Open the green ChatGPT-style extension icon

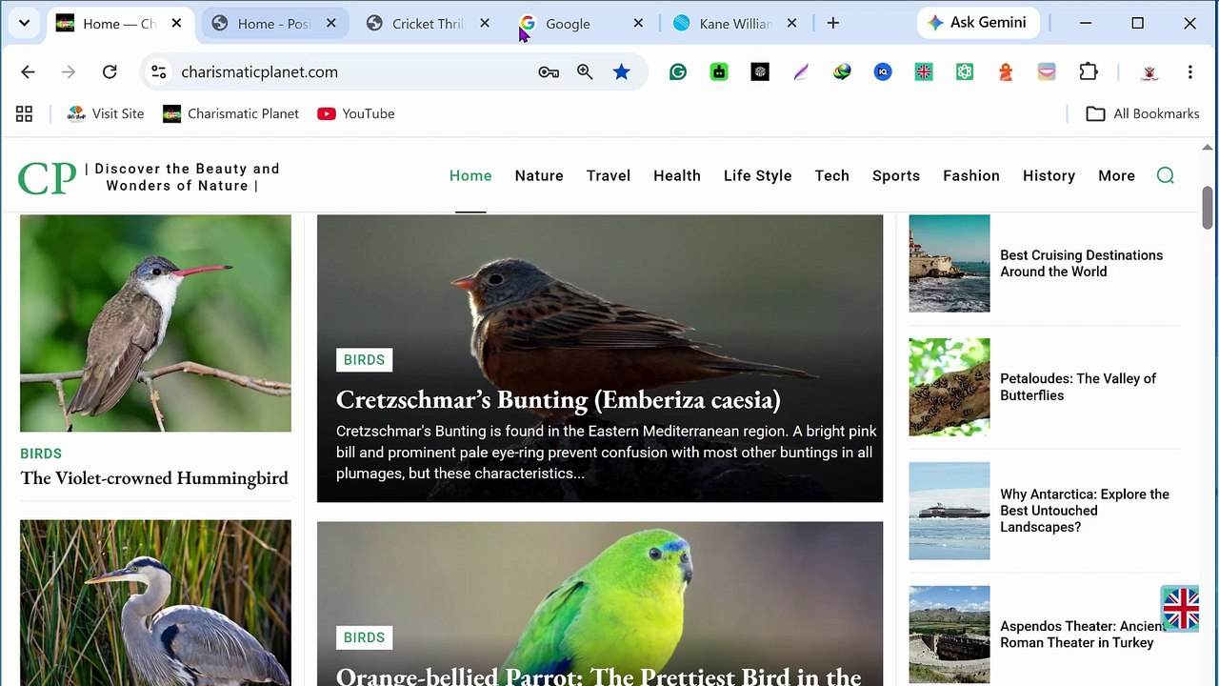(x=965, y=71)
